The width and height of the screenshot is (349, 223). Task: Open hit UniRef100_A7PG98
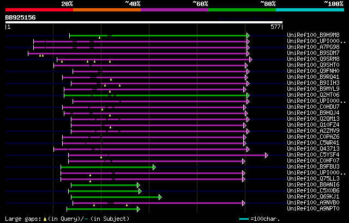point(313,47)
